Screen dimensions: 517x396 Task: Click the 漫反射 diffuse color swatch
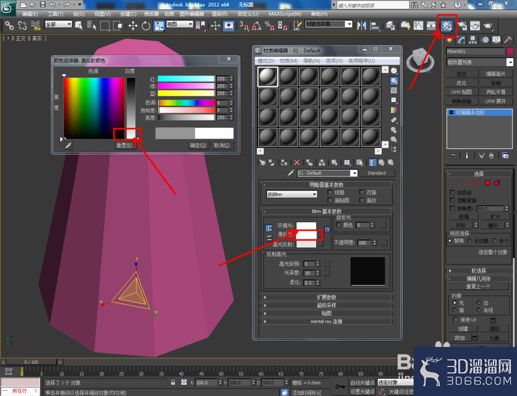tap(306, 235)
